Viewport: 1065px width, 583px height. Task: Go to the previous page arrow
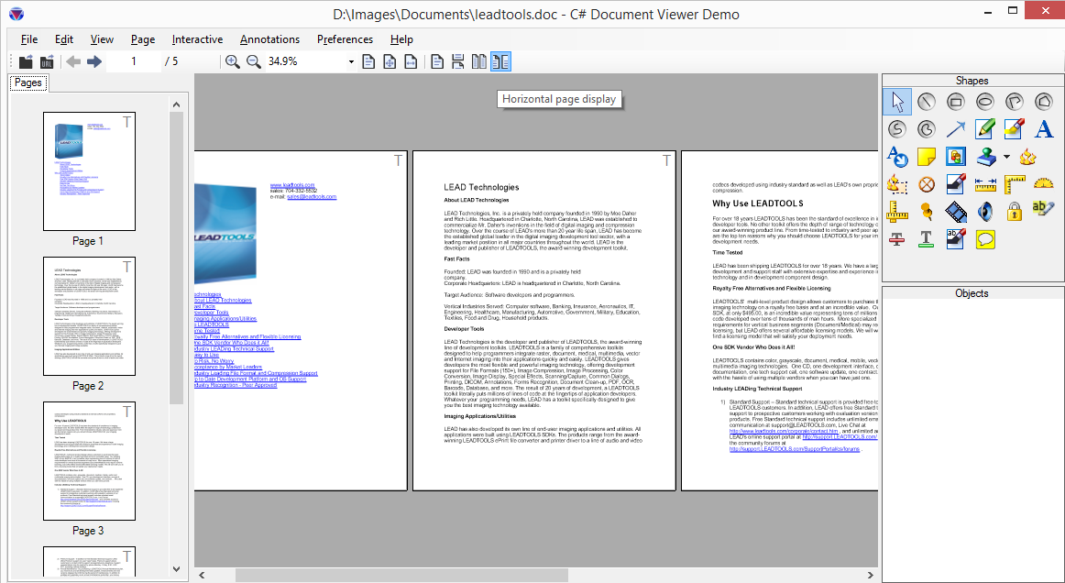pyautogui.click(x=73, y=61)
